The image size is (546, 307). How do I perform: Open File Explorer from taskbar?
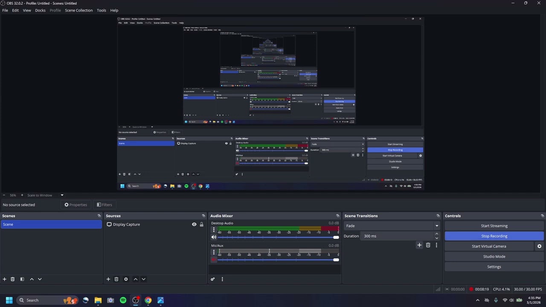(x=98, y=300)
